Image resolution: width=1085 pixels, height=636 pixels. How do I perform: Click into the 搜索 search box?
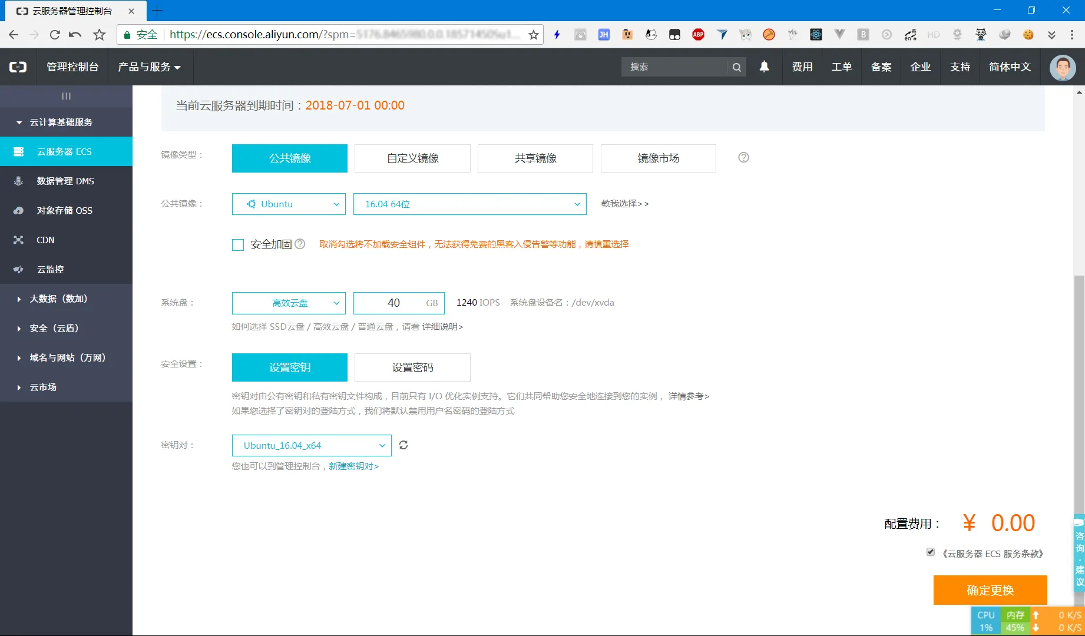(x=674, y=67)
